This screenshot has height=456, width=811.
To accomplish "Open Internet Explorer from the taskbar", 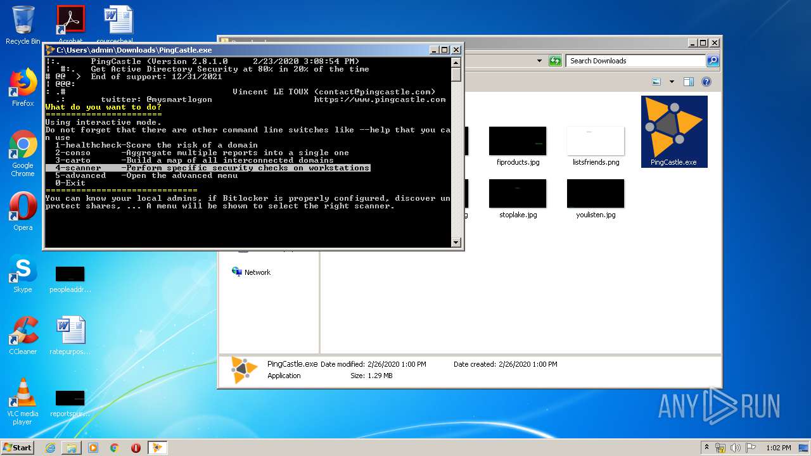I will click(50, 448).
